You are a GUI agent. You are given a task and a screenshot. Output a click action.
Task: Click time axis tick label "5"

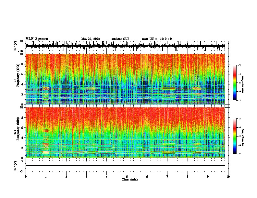[127, 177]
